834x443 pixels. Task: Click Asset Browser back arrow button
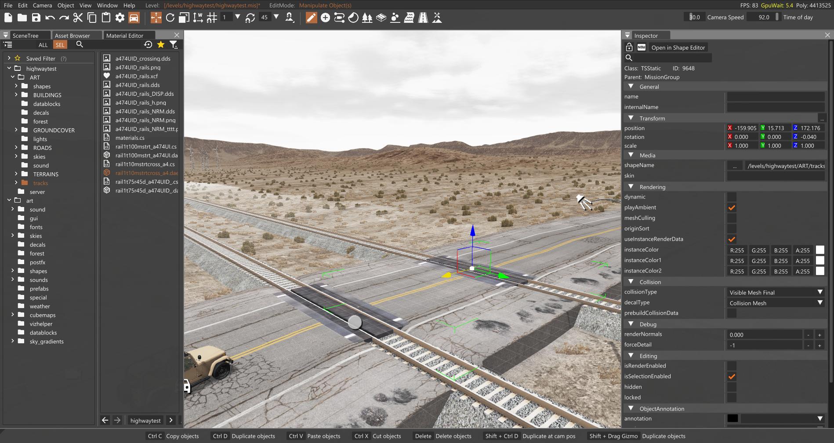click(x=105, y=420)
